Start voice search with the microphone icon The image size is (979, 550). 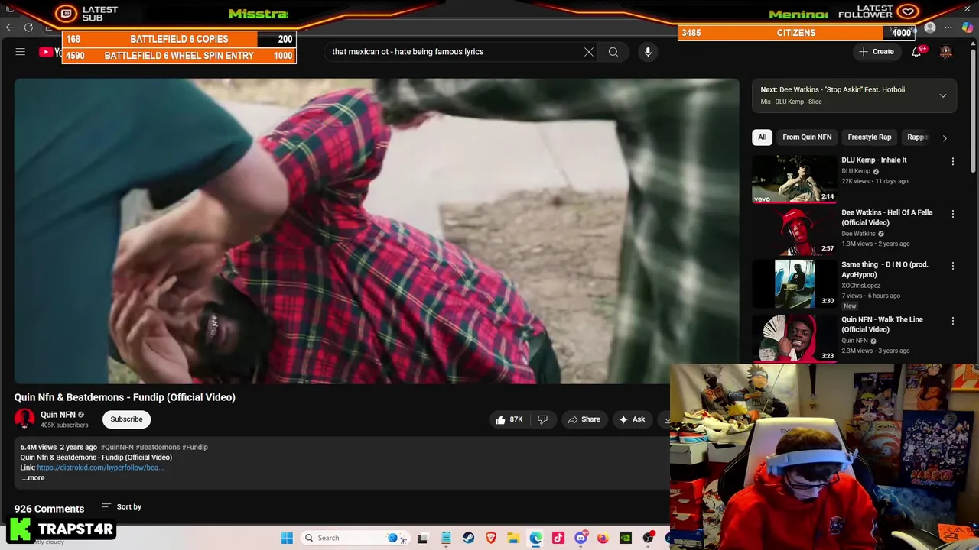(x=648, y=52)
